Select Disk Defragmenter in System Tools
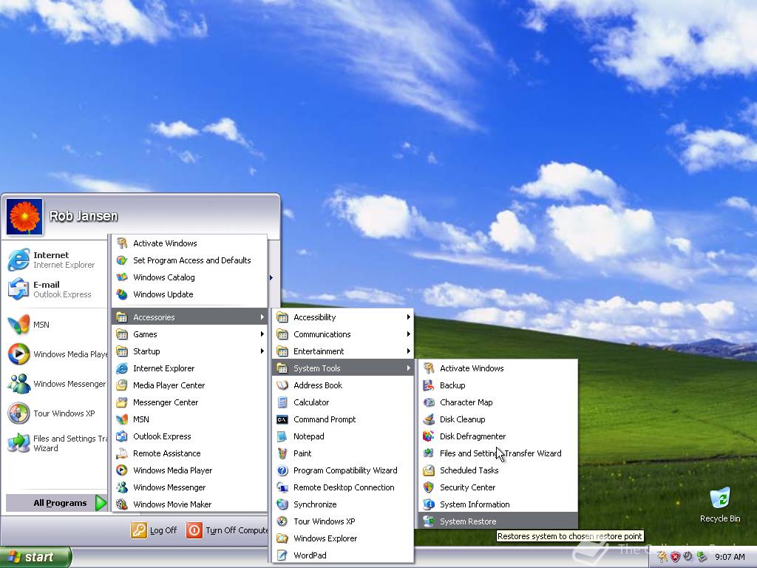757x568 pixels. 472,436
